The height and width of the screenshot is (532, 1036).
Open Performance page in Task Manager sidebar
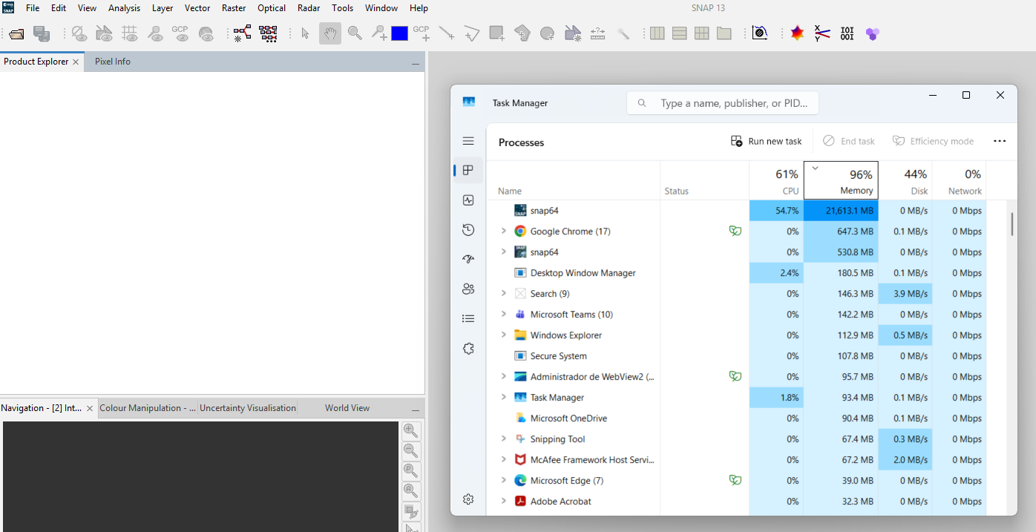click(x=468, y=200)
